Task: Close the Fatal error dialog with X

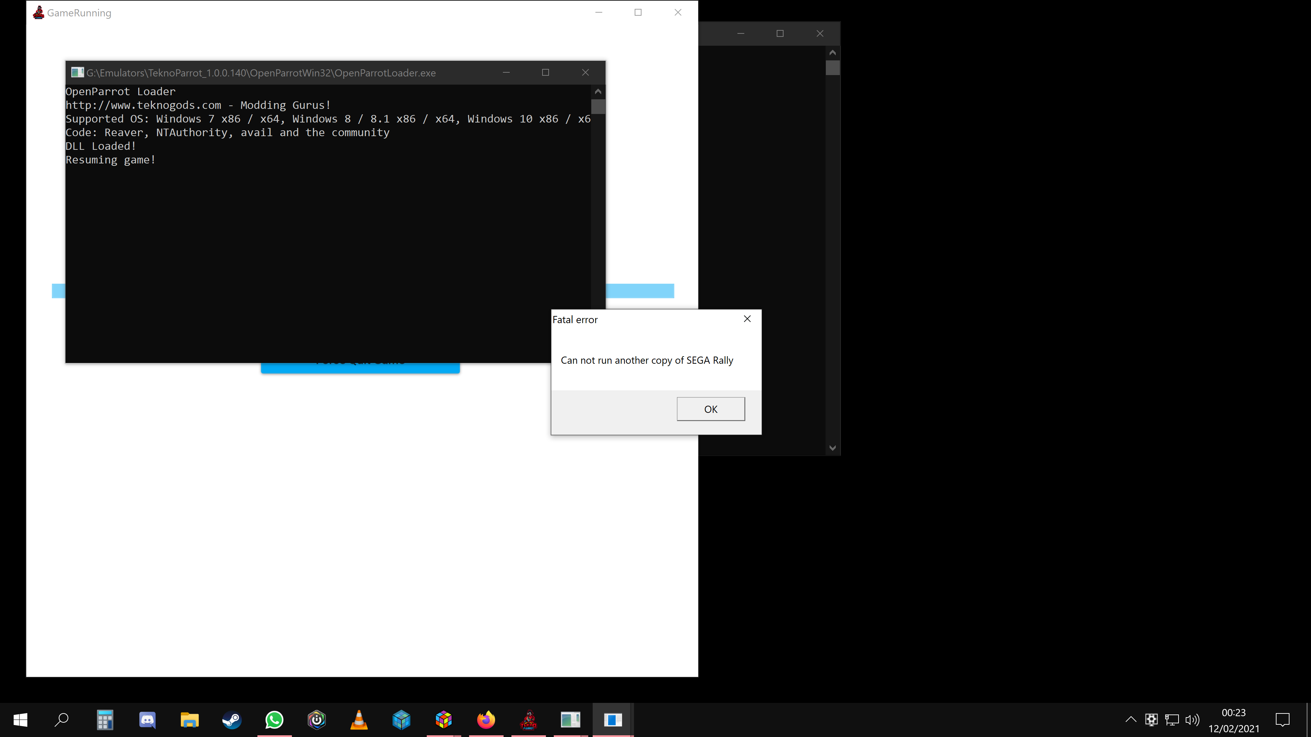Action: [x=747, y=319]
